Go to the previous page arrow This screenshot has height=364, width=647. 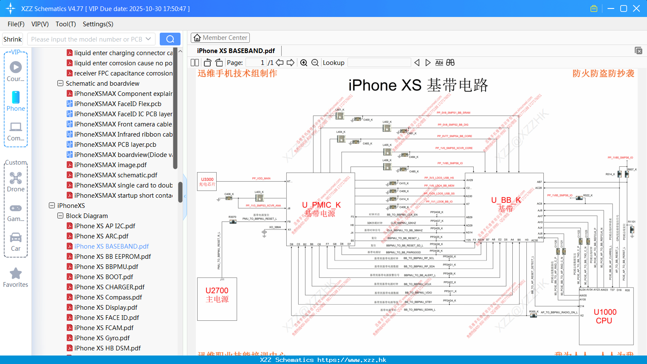(280, 62)
